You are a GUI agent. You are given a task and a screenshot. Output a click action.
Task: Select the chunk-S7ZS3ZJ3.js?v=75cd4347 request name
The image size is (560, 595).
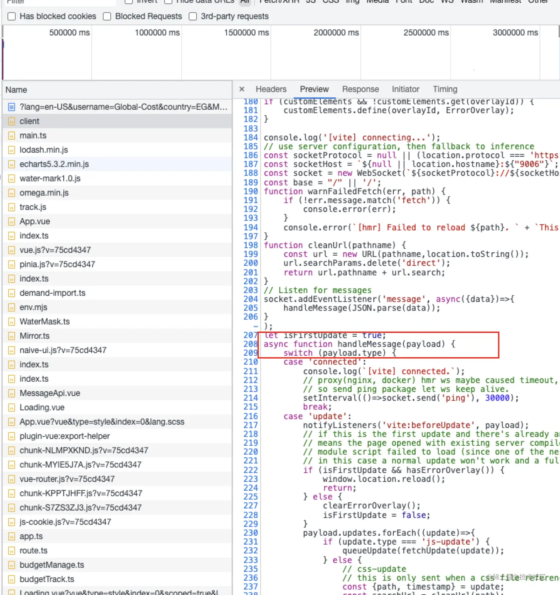click(x=80, y=508)
